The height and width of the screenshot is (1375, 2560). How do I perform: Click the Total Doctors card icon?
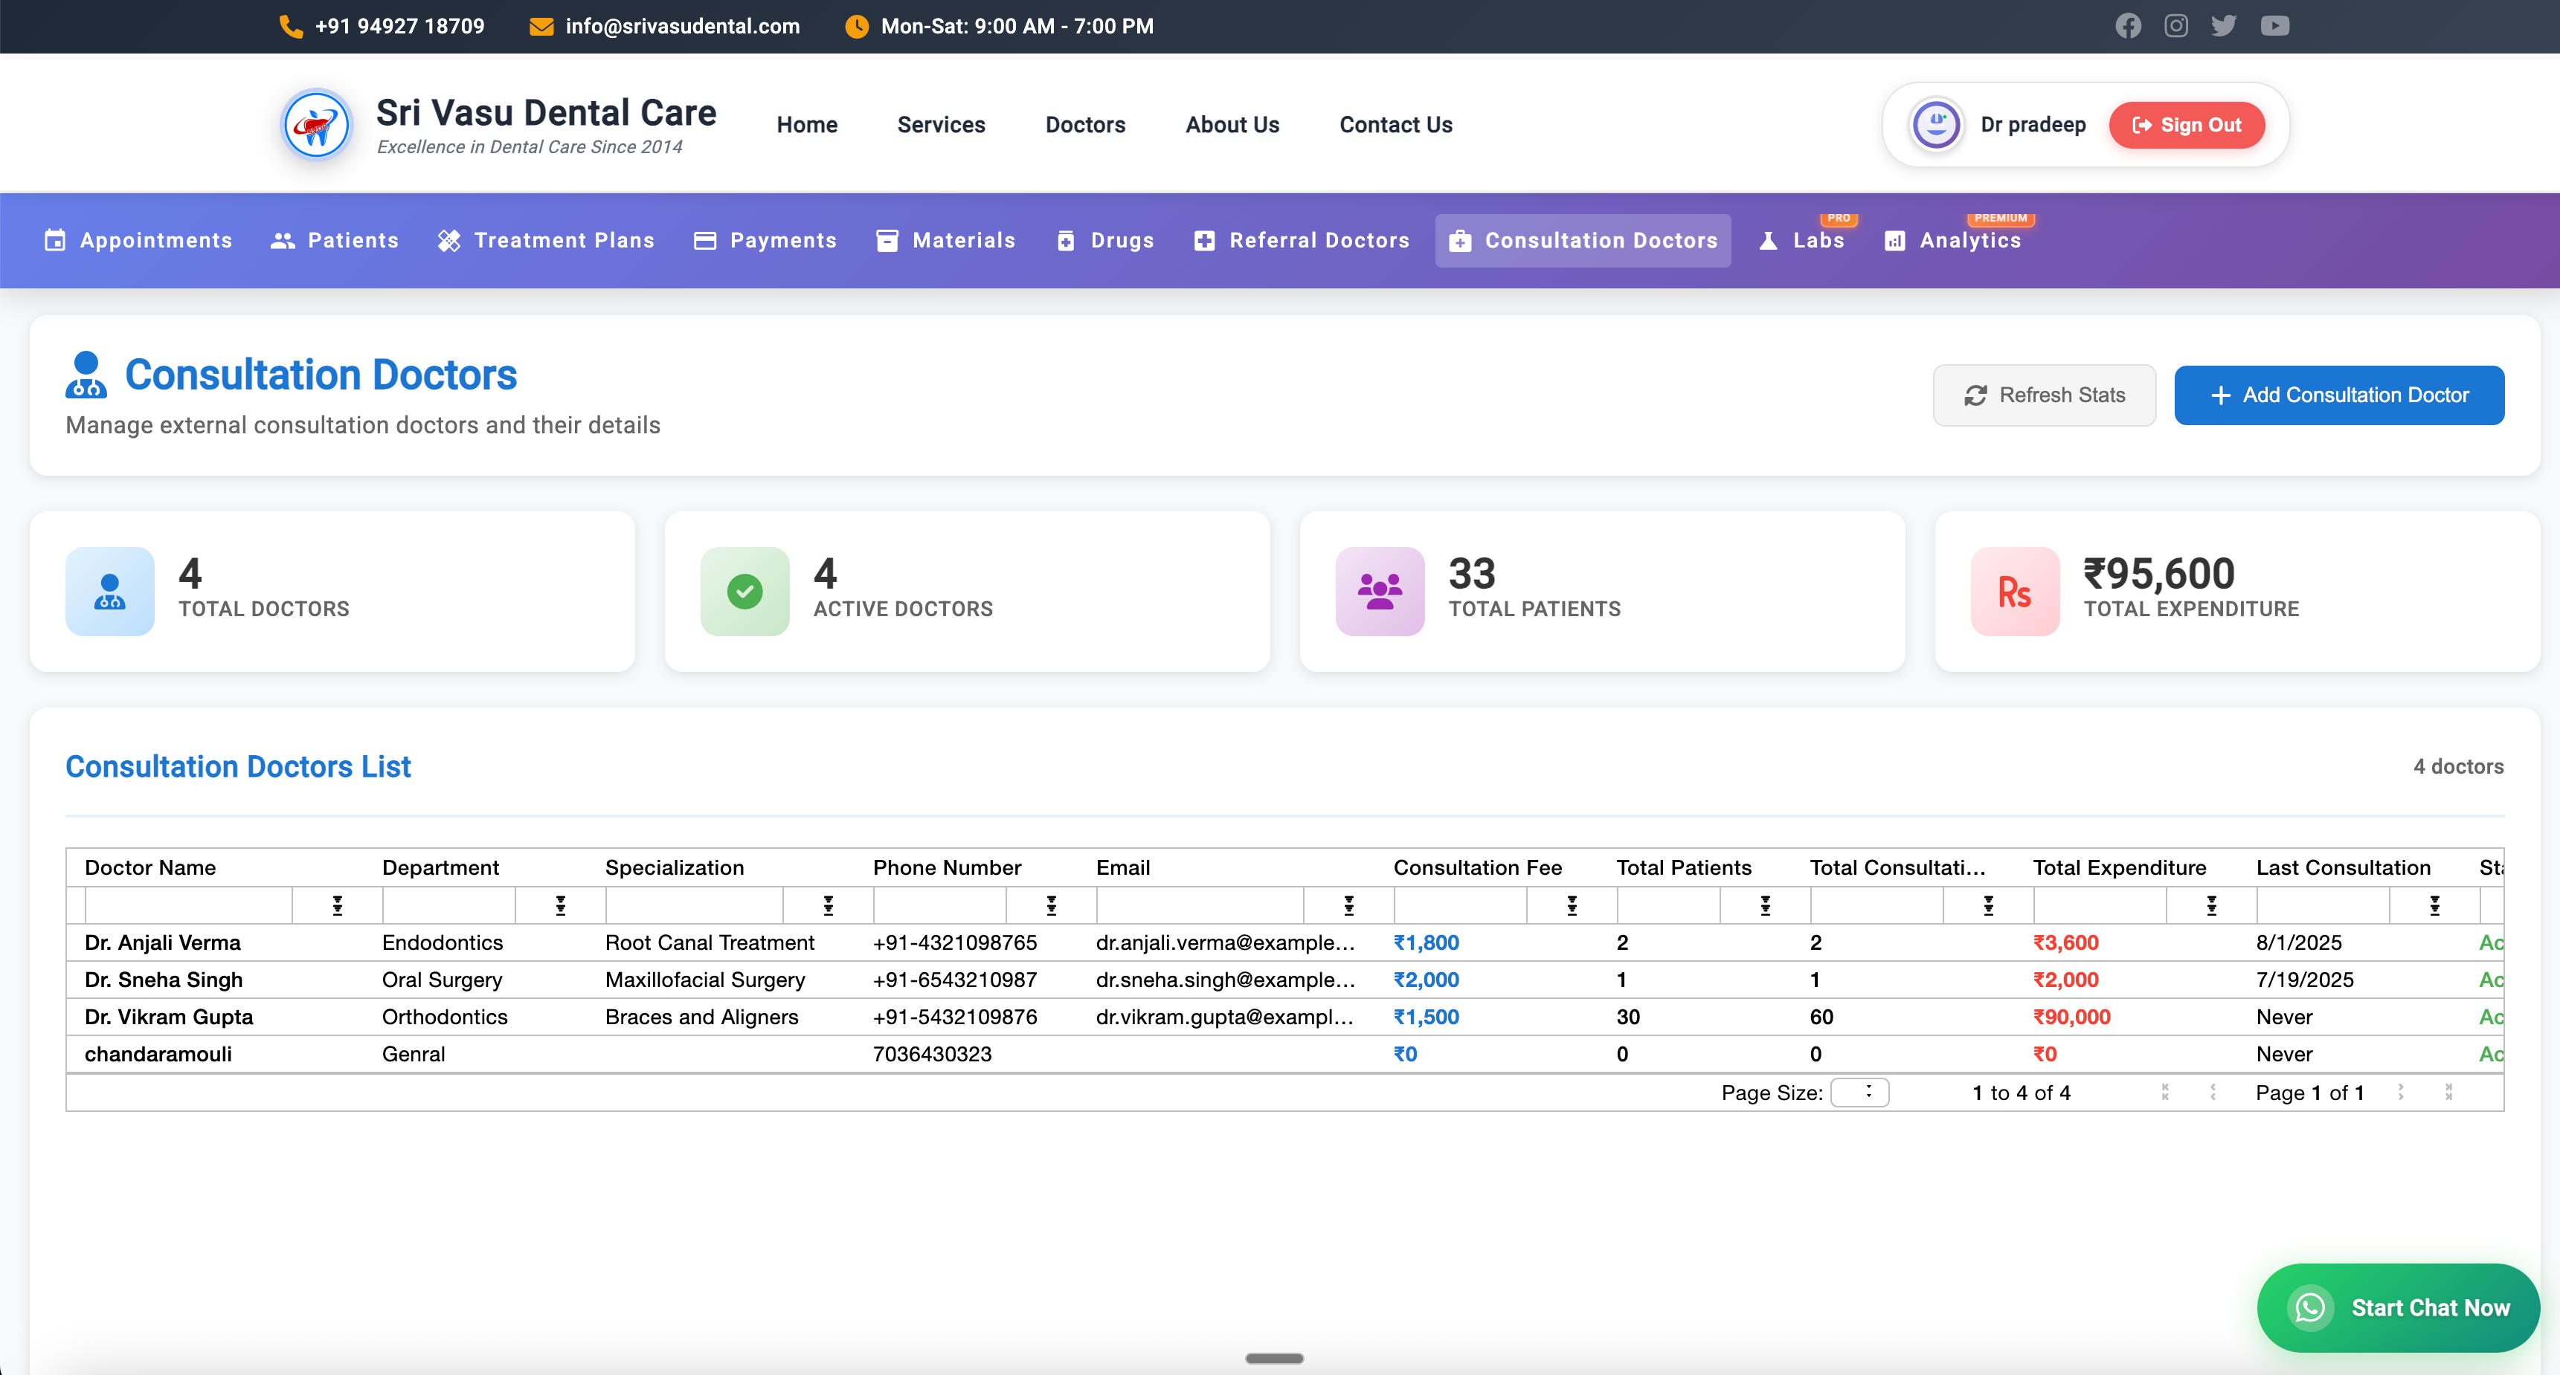(x=109, y=592)
